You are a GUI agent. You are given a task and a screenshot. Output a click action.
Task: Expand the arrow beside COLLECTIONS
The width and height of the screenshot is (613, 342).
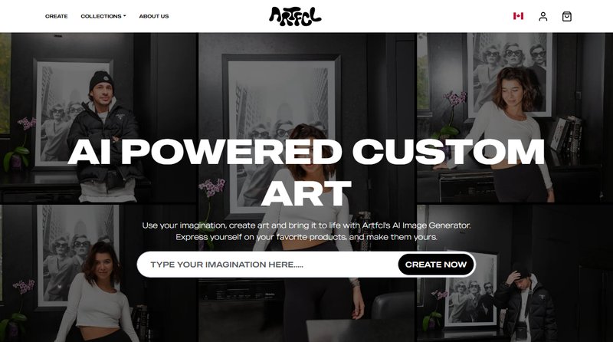click(125, 16)
